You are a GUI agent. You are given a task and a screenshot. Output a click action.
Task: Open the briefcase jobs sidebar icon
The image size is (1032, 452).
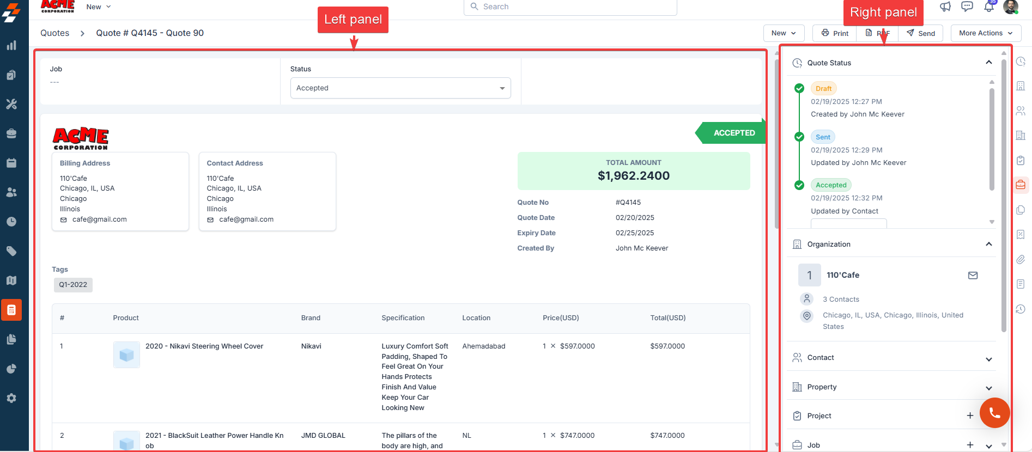click(x=11, y=133)
